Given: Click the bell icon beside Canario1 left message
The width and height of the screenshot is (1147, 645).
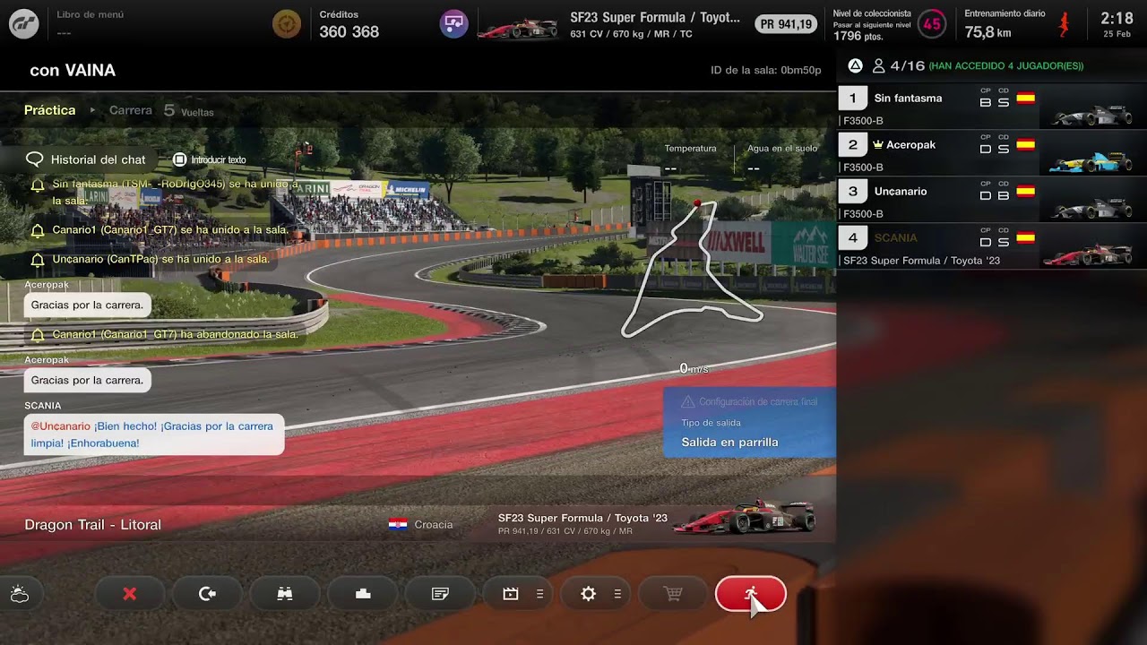Looking at the screenshot, I should [38, 334].
